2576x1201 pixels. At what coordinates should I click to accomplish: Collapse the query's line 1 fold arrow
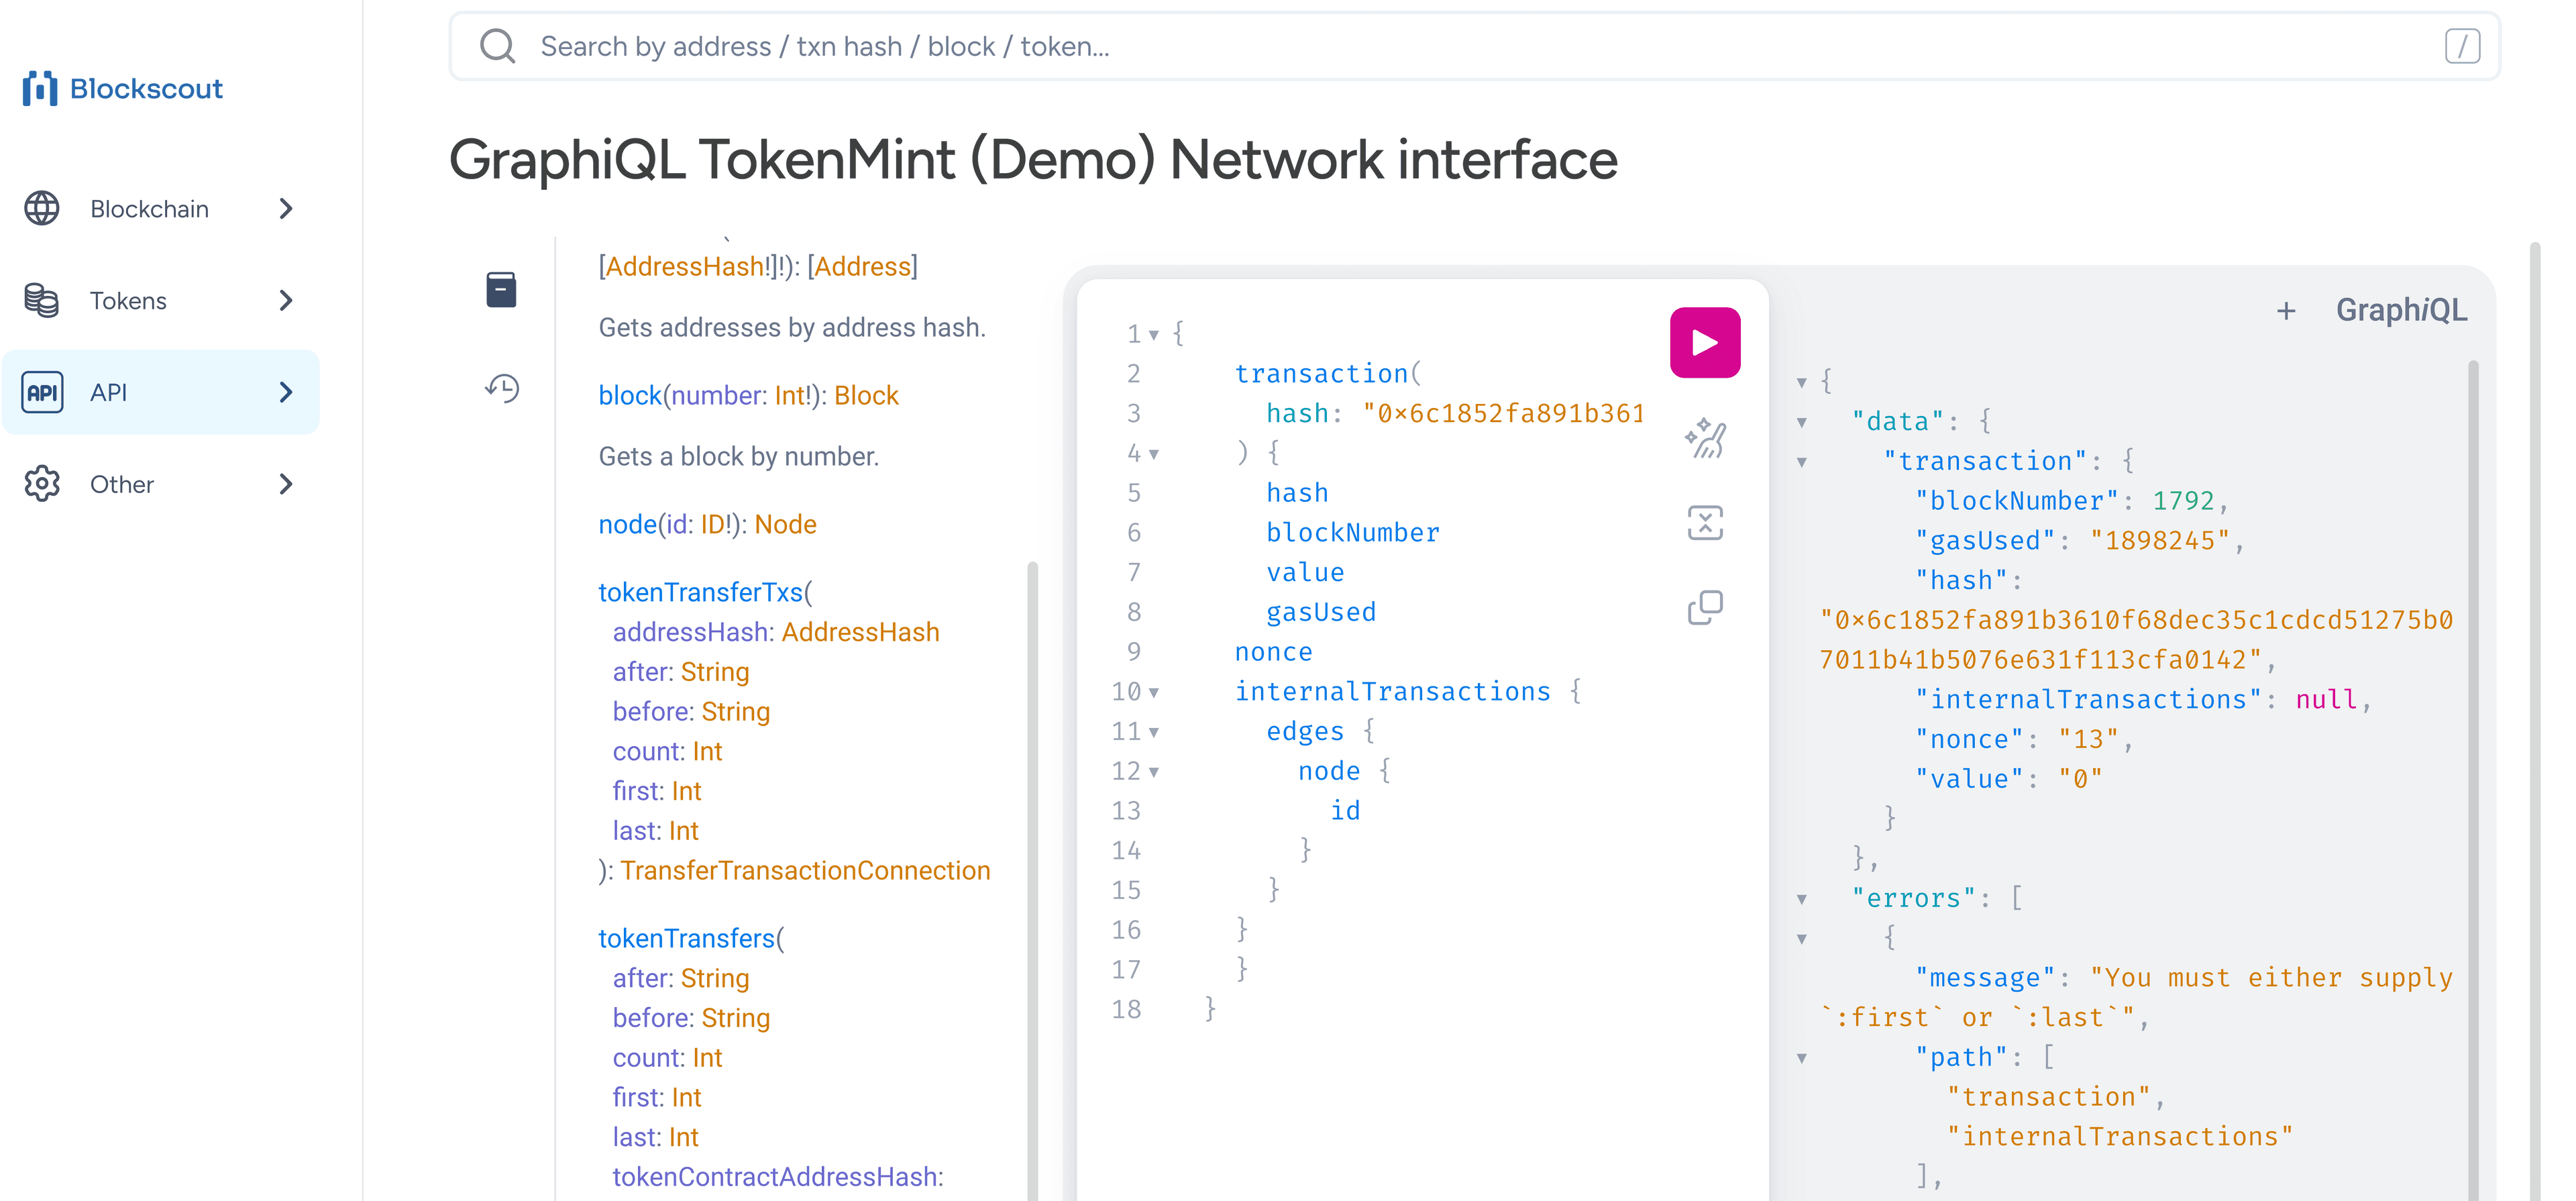coord(1154,334)
